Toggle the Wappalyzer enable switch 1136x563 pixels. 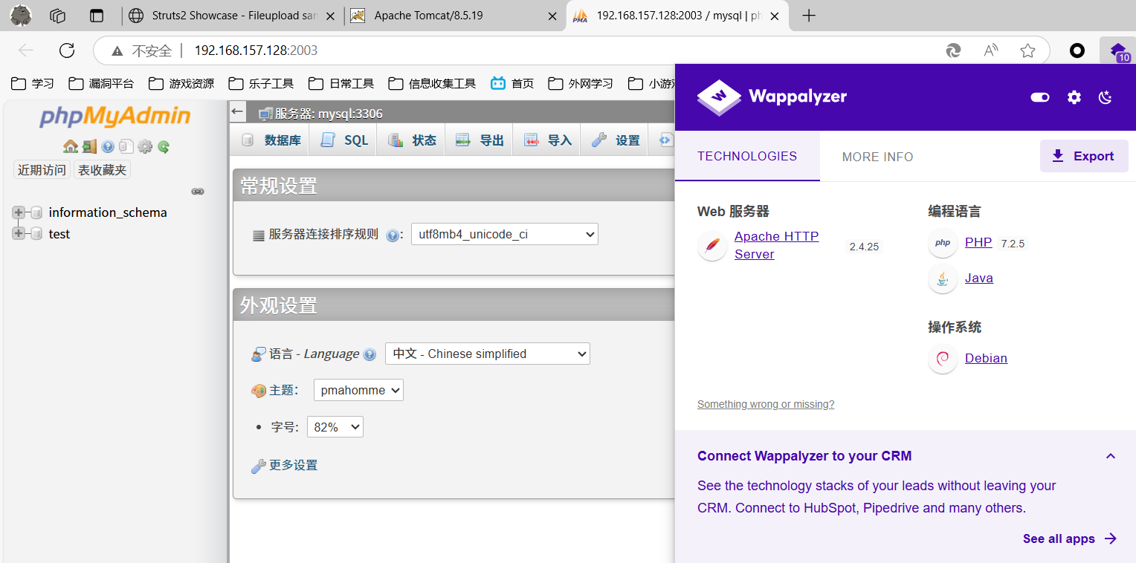tap(1040, 97)
